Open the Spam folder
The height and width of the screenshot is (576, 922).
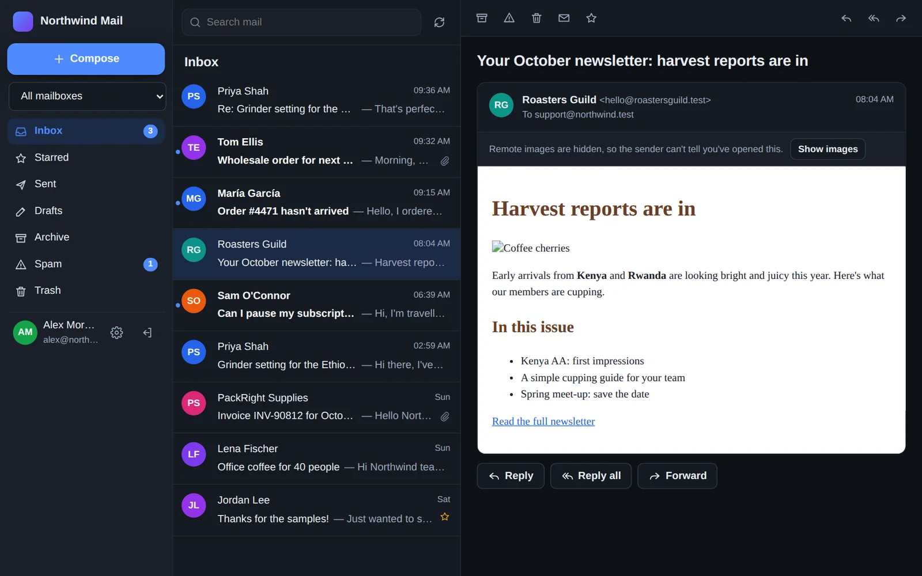[x=86, y=264]
